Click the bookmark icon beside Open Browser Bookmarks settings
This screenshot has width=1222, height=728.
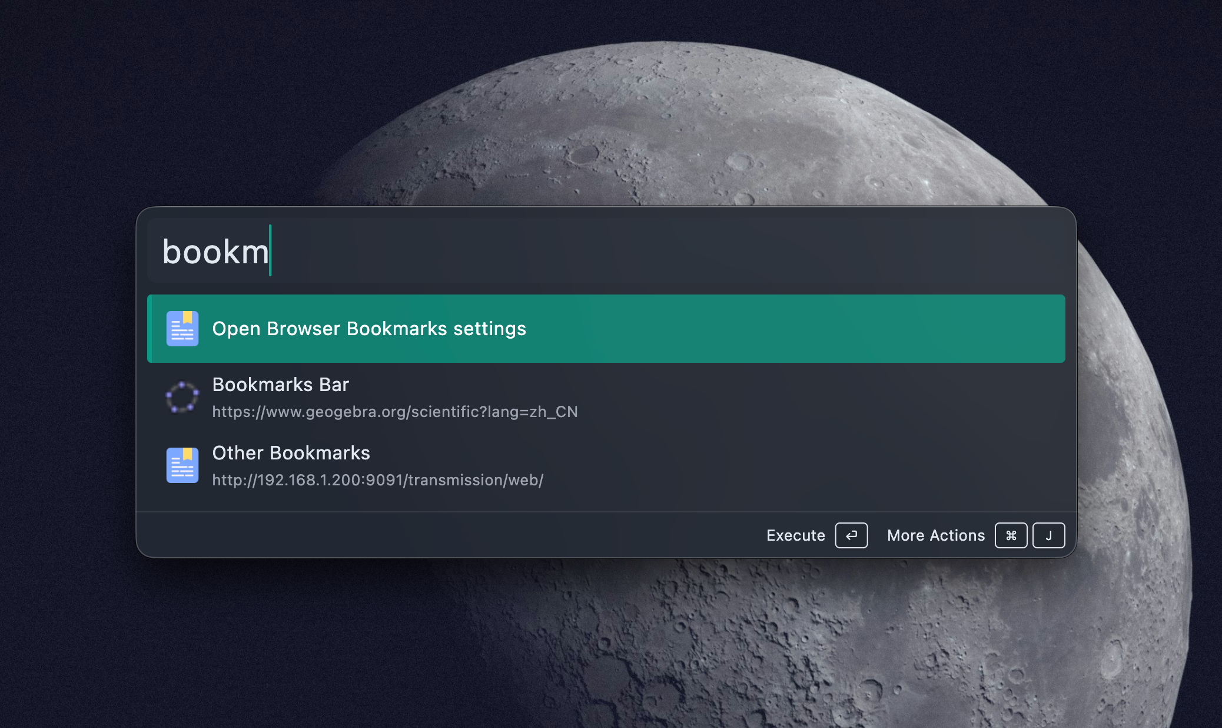tap(182, 329)
